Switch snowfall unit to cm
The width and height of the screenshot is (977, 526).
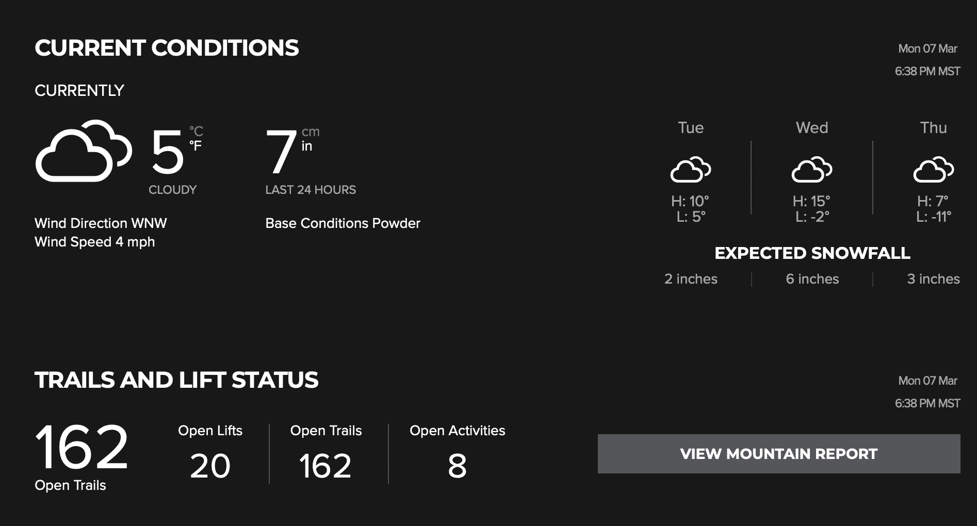[x=311, y=132]
